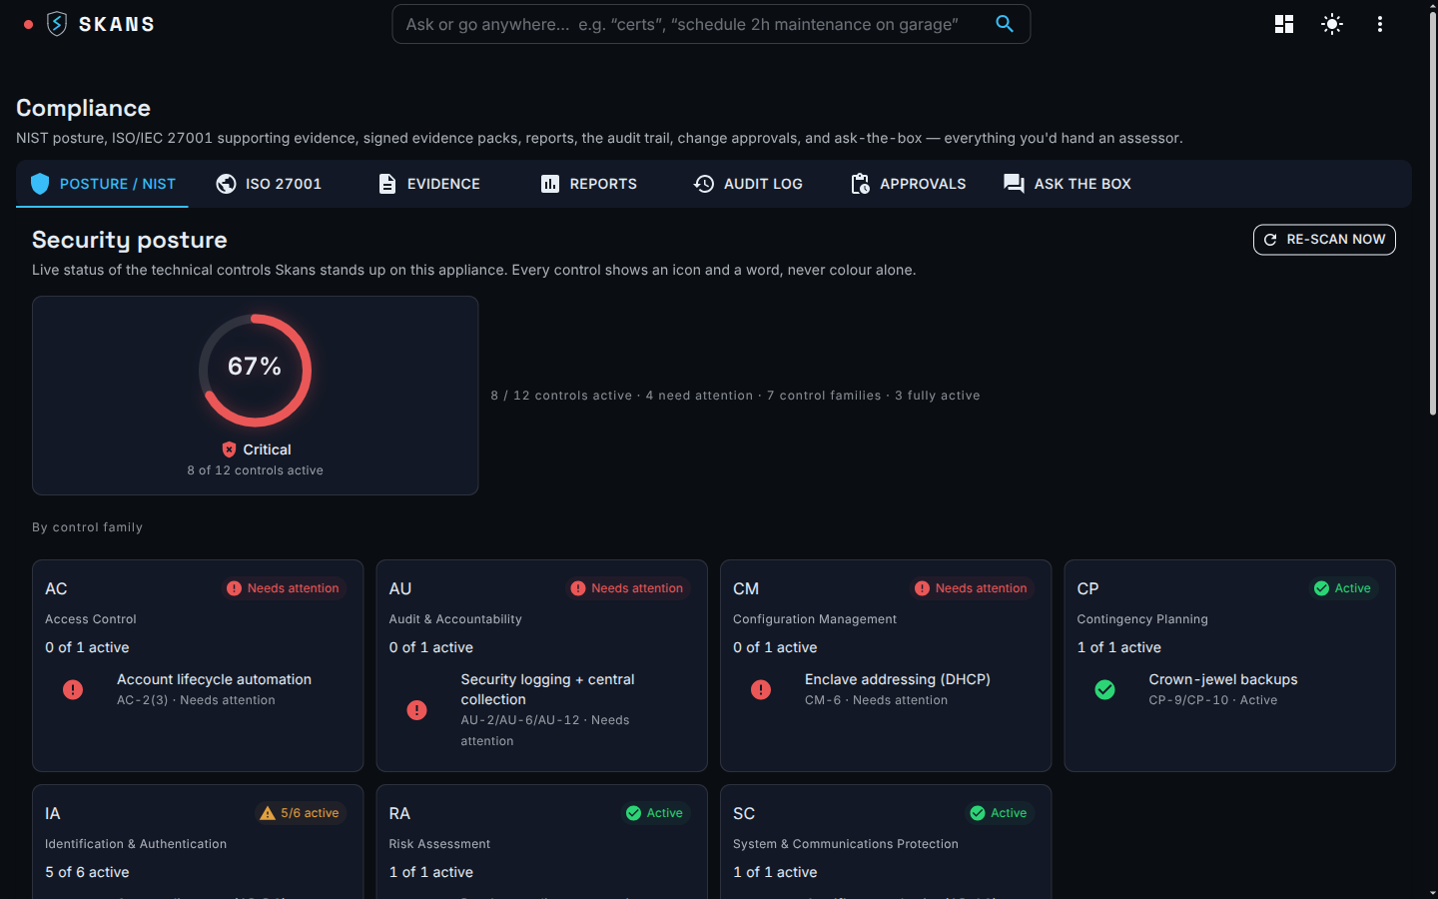Click the Compliance page title
Screen dimensions: 1438x899
click(x=83, y=108)
